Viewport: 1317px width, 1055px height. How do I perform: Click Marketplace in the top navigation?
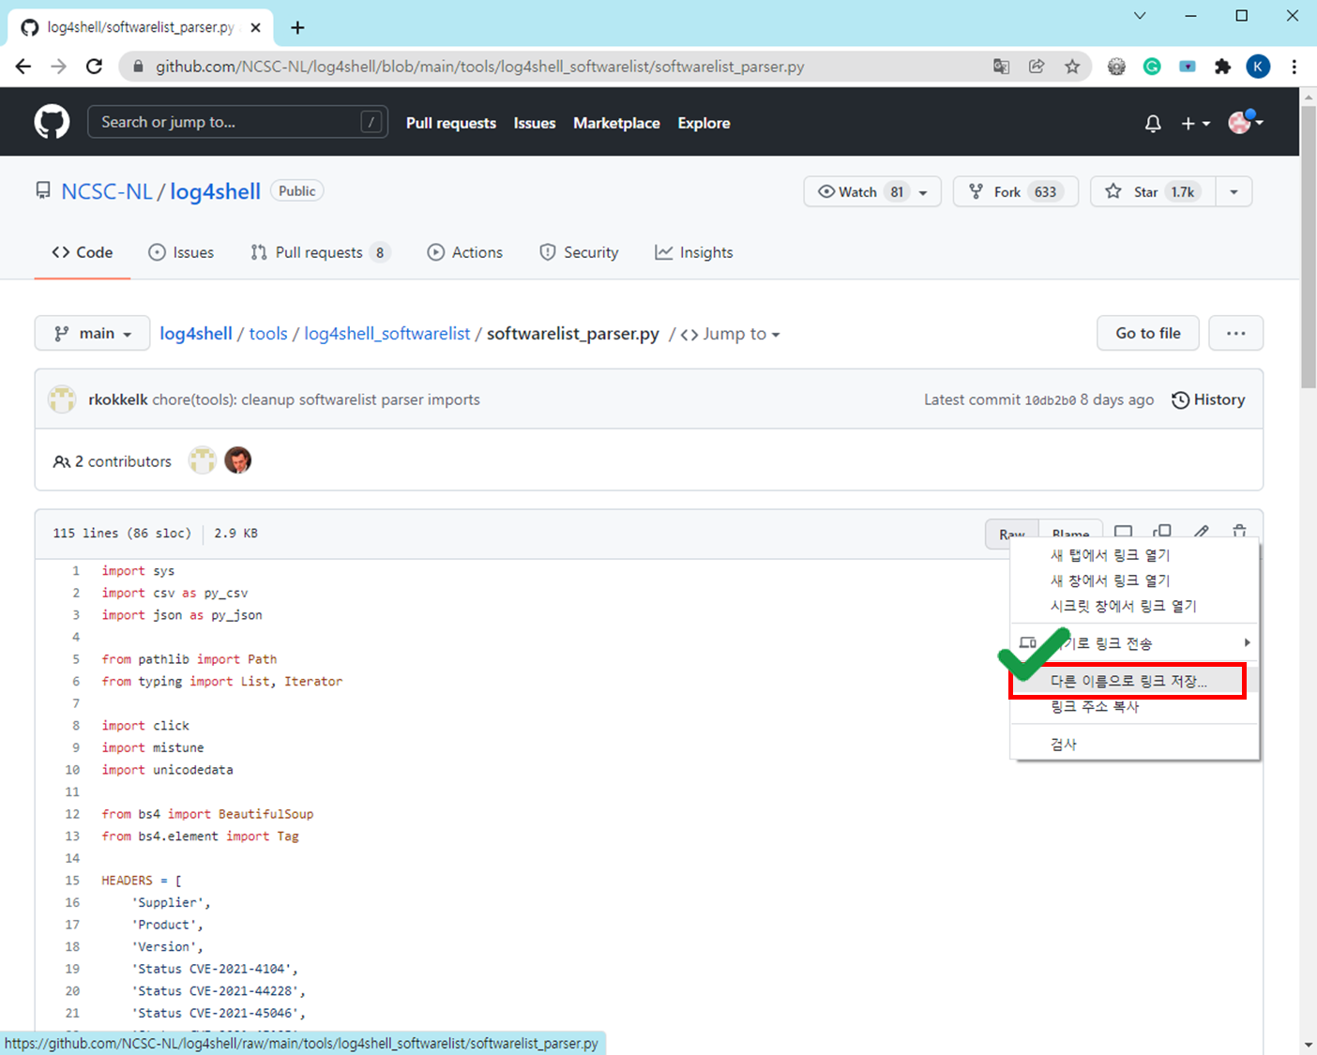click(616, 123)
